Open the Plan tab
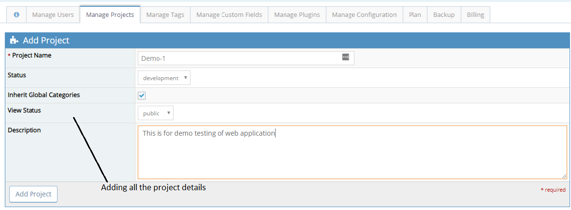 click(415, 14)
